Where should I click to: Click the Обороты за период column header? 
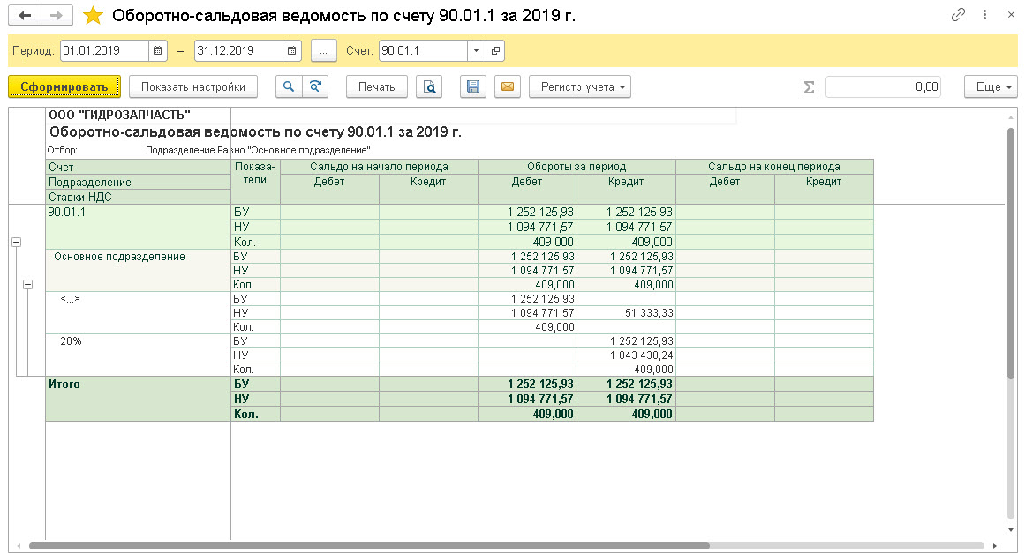(x=577, y=167)
